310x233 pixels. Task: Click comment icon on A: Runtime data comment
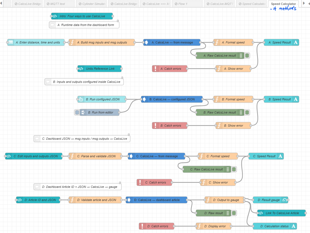pos(52,25)
